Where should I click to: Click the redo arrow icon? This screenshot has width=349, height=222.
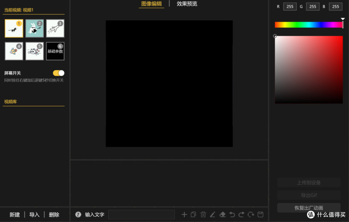[x=241, y=215]
